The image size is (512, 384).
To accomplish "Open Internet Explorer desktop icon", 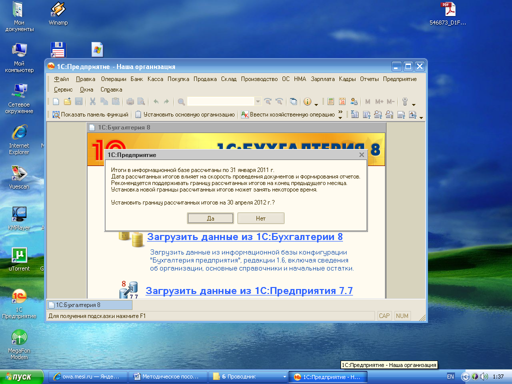I will pyautogui.click(x=19, y=140).
